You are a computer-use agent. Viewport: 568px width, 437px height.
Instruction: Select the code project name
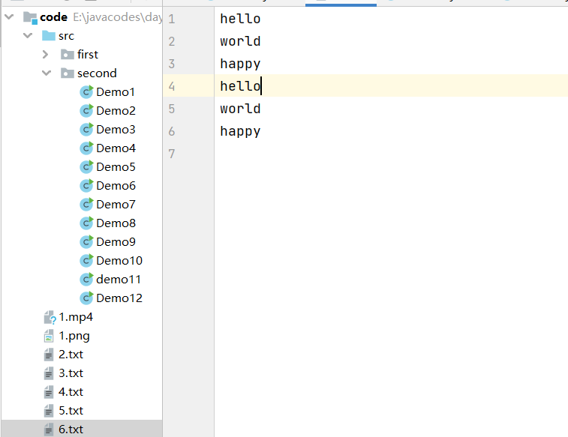pos(53,17)
